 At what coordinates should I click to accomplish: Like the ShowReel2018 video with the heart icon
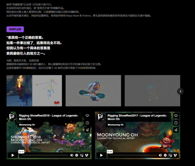click(87, 116)
